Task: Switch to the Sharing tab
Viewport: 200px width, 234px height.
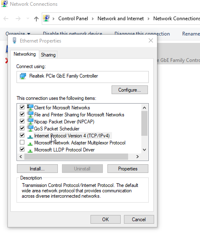Action: (x=48, y=55)
